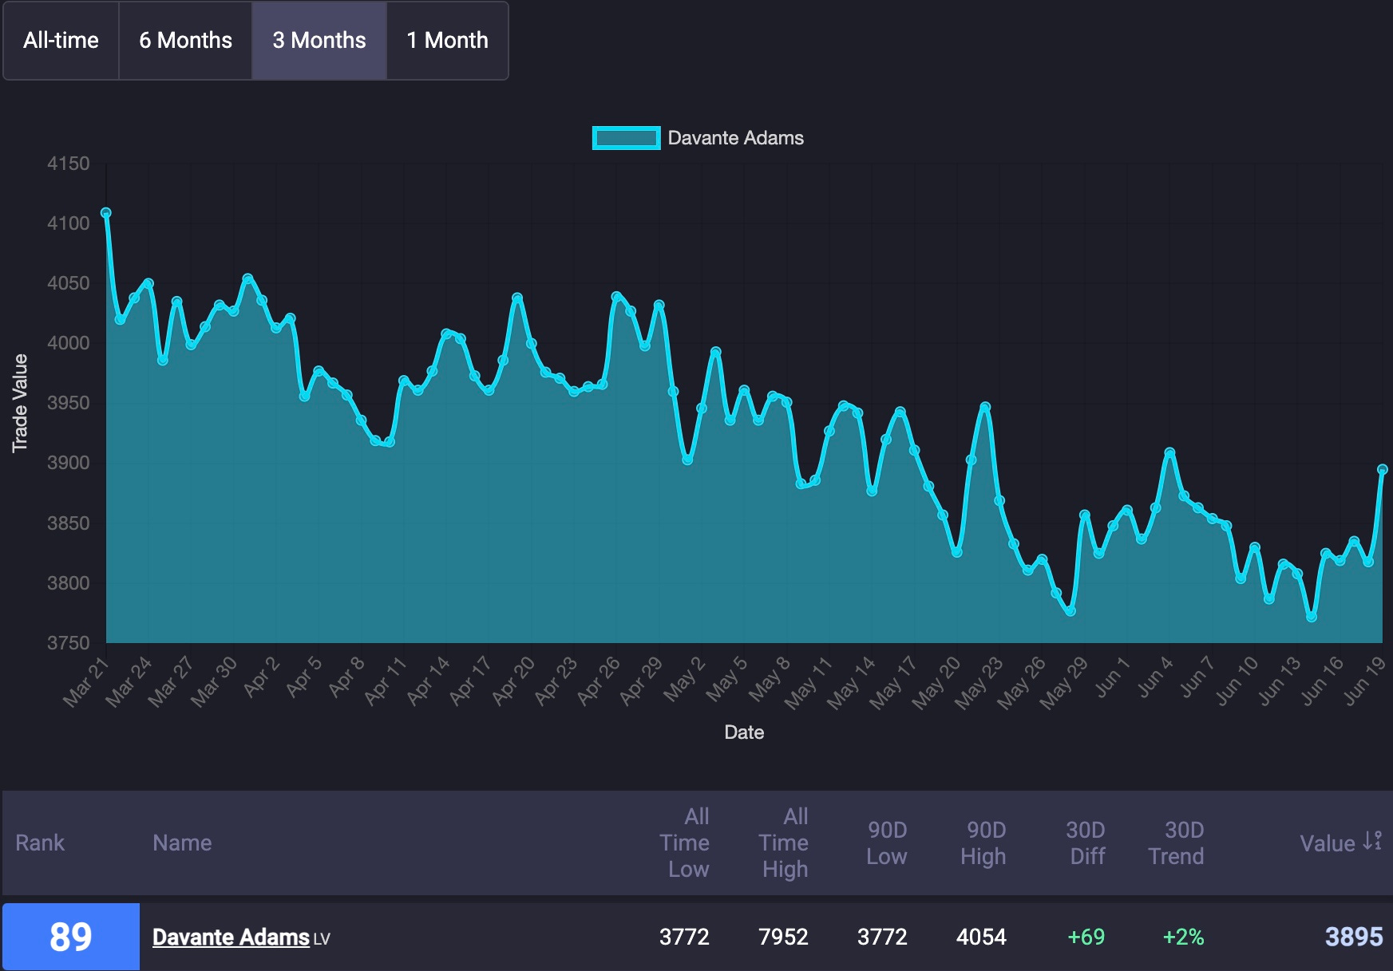Screen dimensions: 1393x971
Task: Open the Davante Adams player link
Action: point(231,937)
